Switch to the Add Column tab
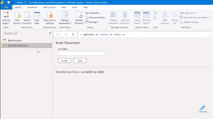The image size is (213, 119). tap(49, 7)
